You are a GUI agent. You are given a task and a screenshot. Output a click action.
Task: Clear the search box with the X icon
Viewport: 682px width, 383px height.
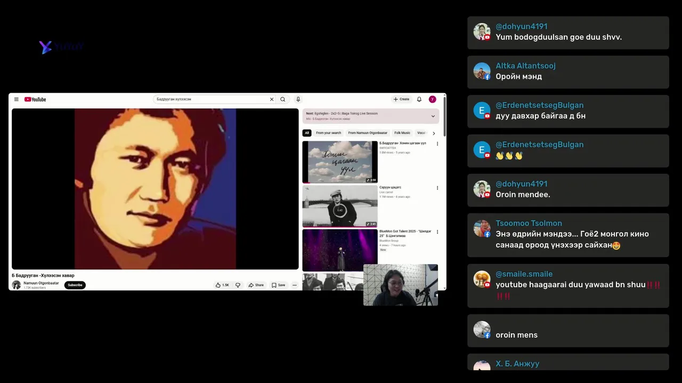click(x=272, y=99)
